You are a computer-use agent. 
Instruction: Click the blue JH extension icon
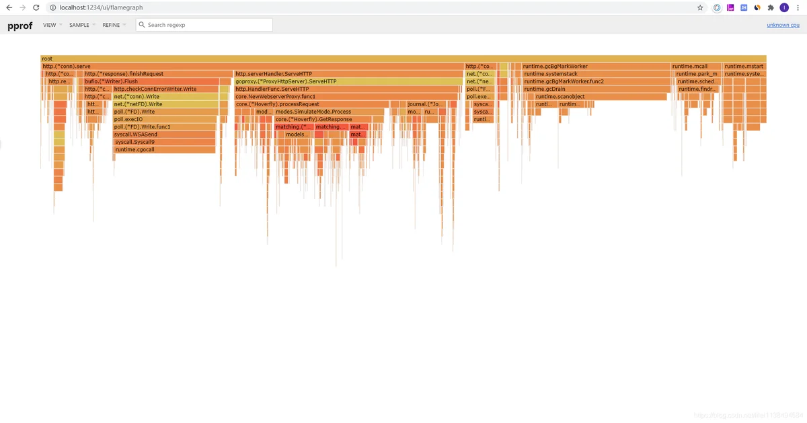(744, 7)
